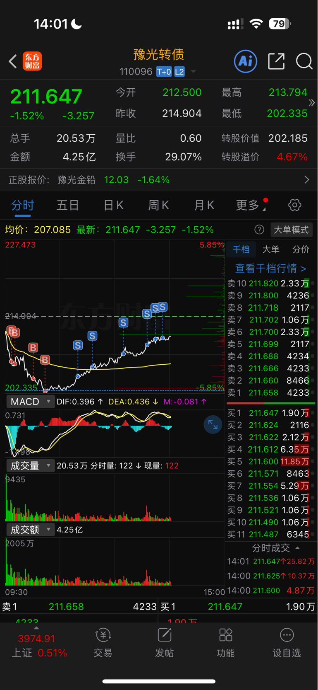The image size is (318, 690).
Task: Tap the 14:00 211.625 trade record
Action: pyautogui.click(x=271, y=576)
